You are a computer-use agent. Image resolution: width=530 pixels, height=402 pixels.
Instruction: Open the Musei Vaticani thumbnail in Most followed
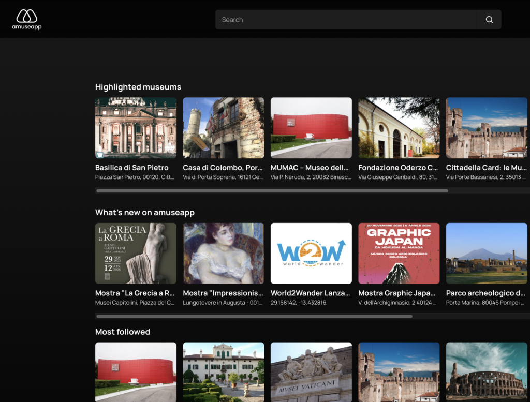click(x=311, y=372)
